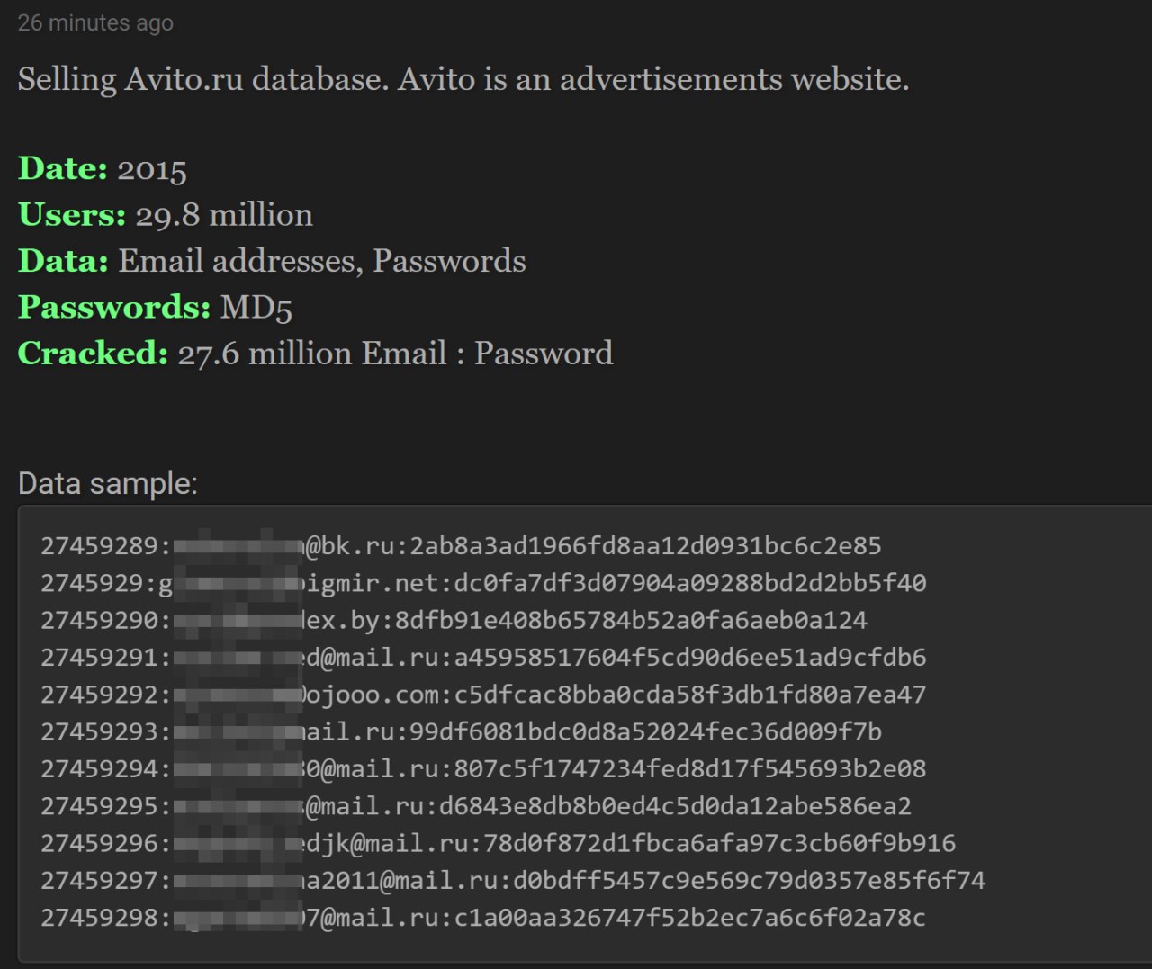The height and width of the screenshot is (969, 1152).
Task: Click the sample row starting with 27459292
Action: coord(483,695)
